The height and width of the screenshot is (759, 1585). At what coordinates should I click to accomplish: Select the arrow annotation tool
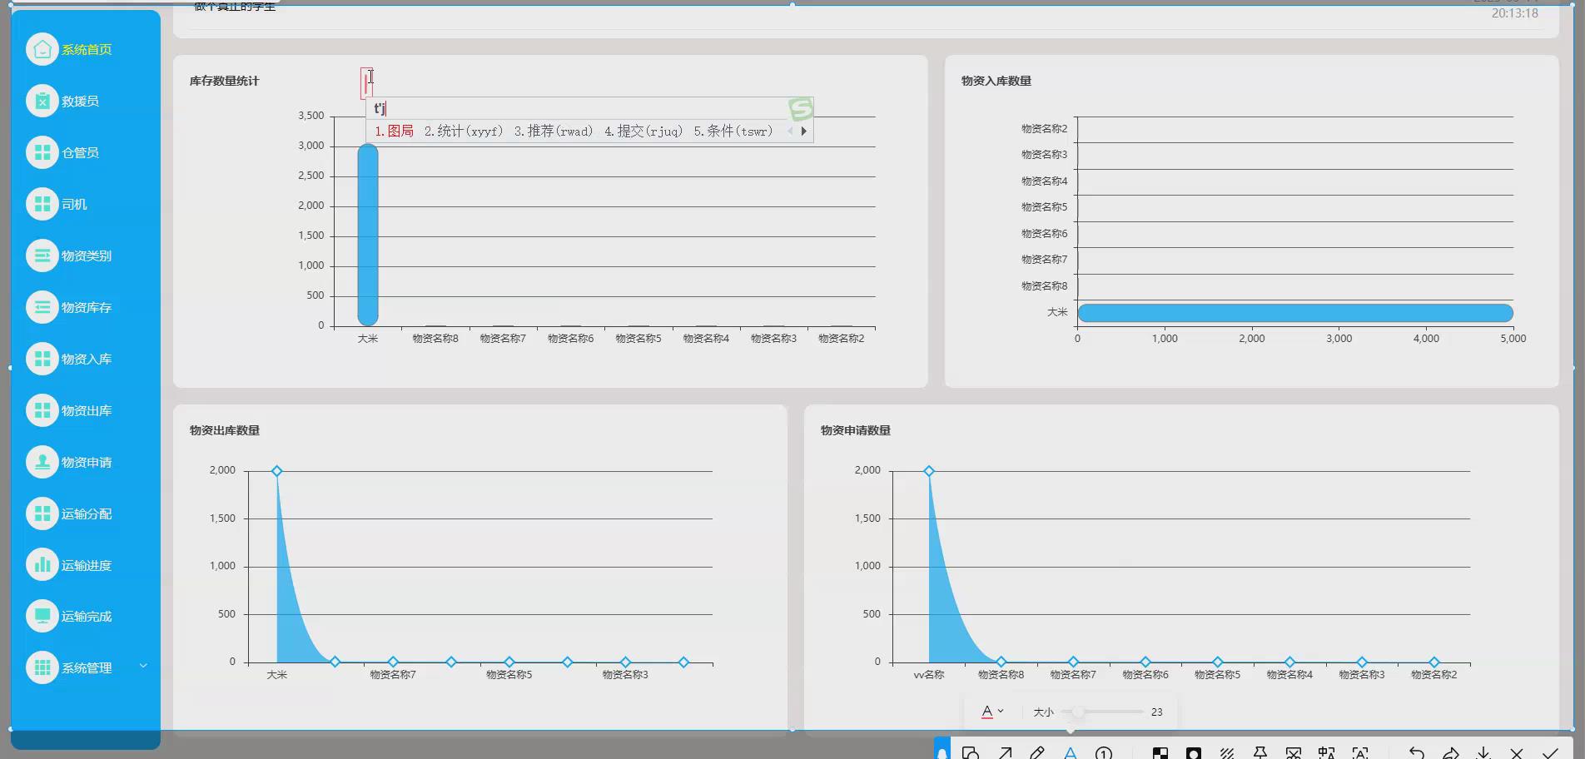click(x=1005, y=752)
